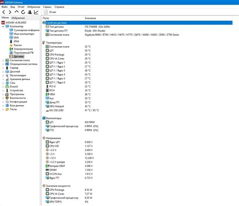The height and width of the screenshot is (206, 239).
Task: Select the Безопасность tree item
Action: (18, 98)
